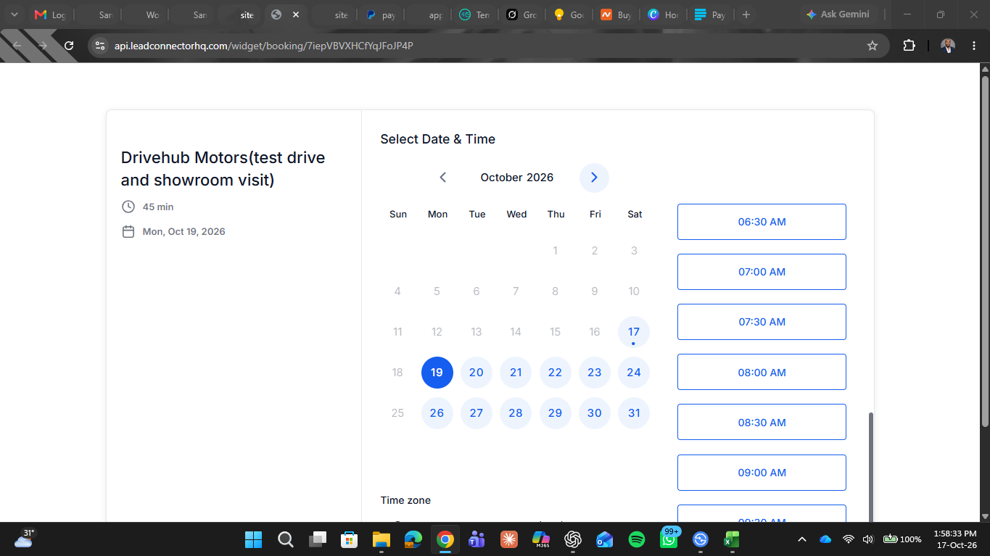Reload the booking page
This screenshot has height=556, width=990.
click(x=69, y=46)
